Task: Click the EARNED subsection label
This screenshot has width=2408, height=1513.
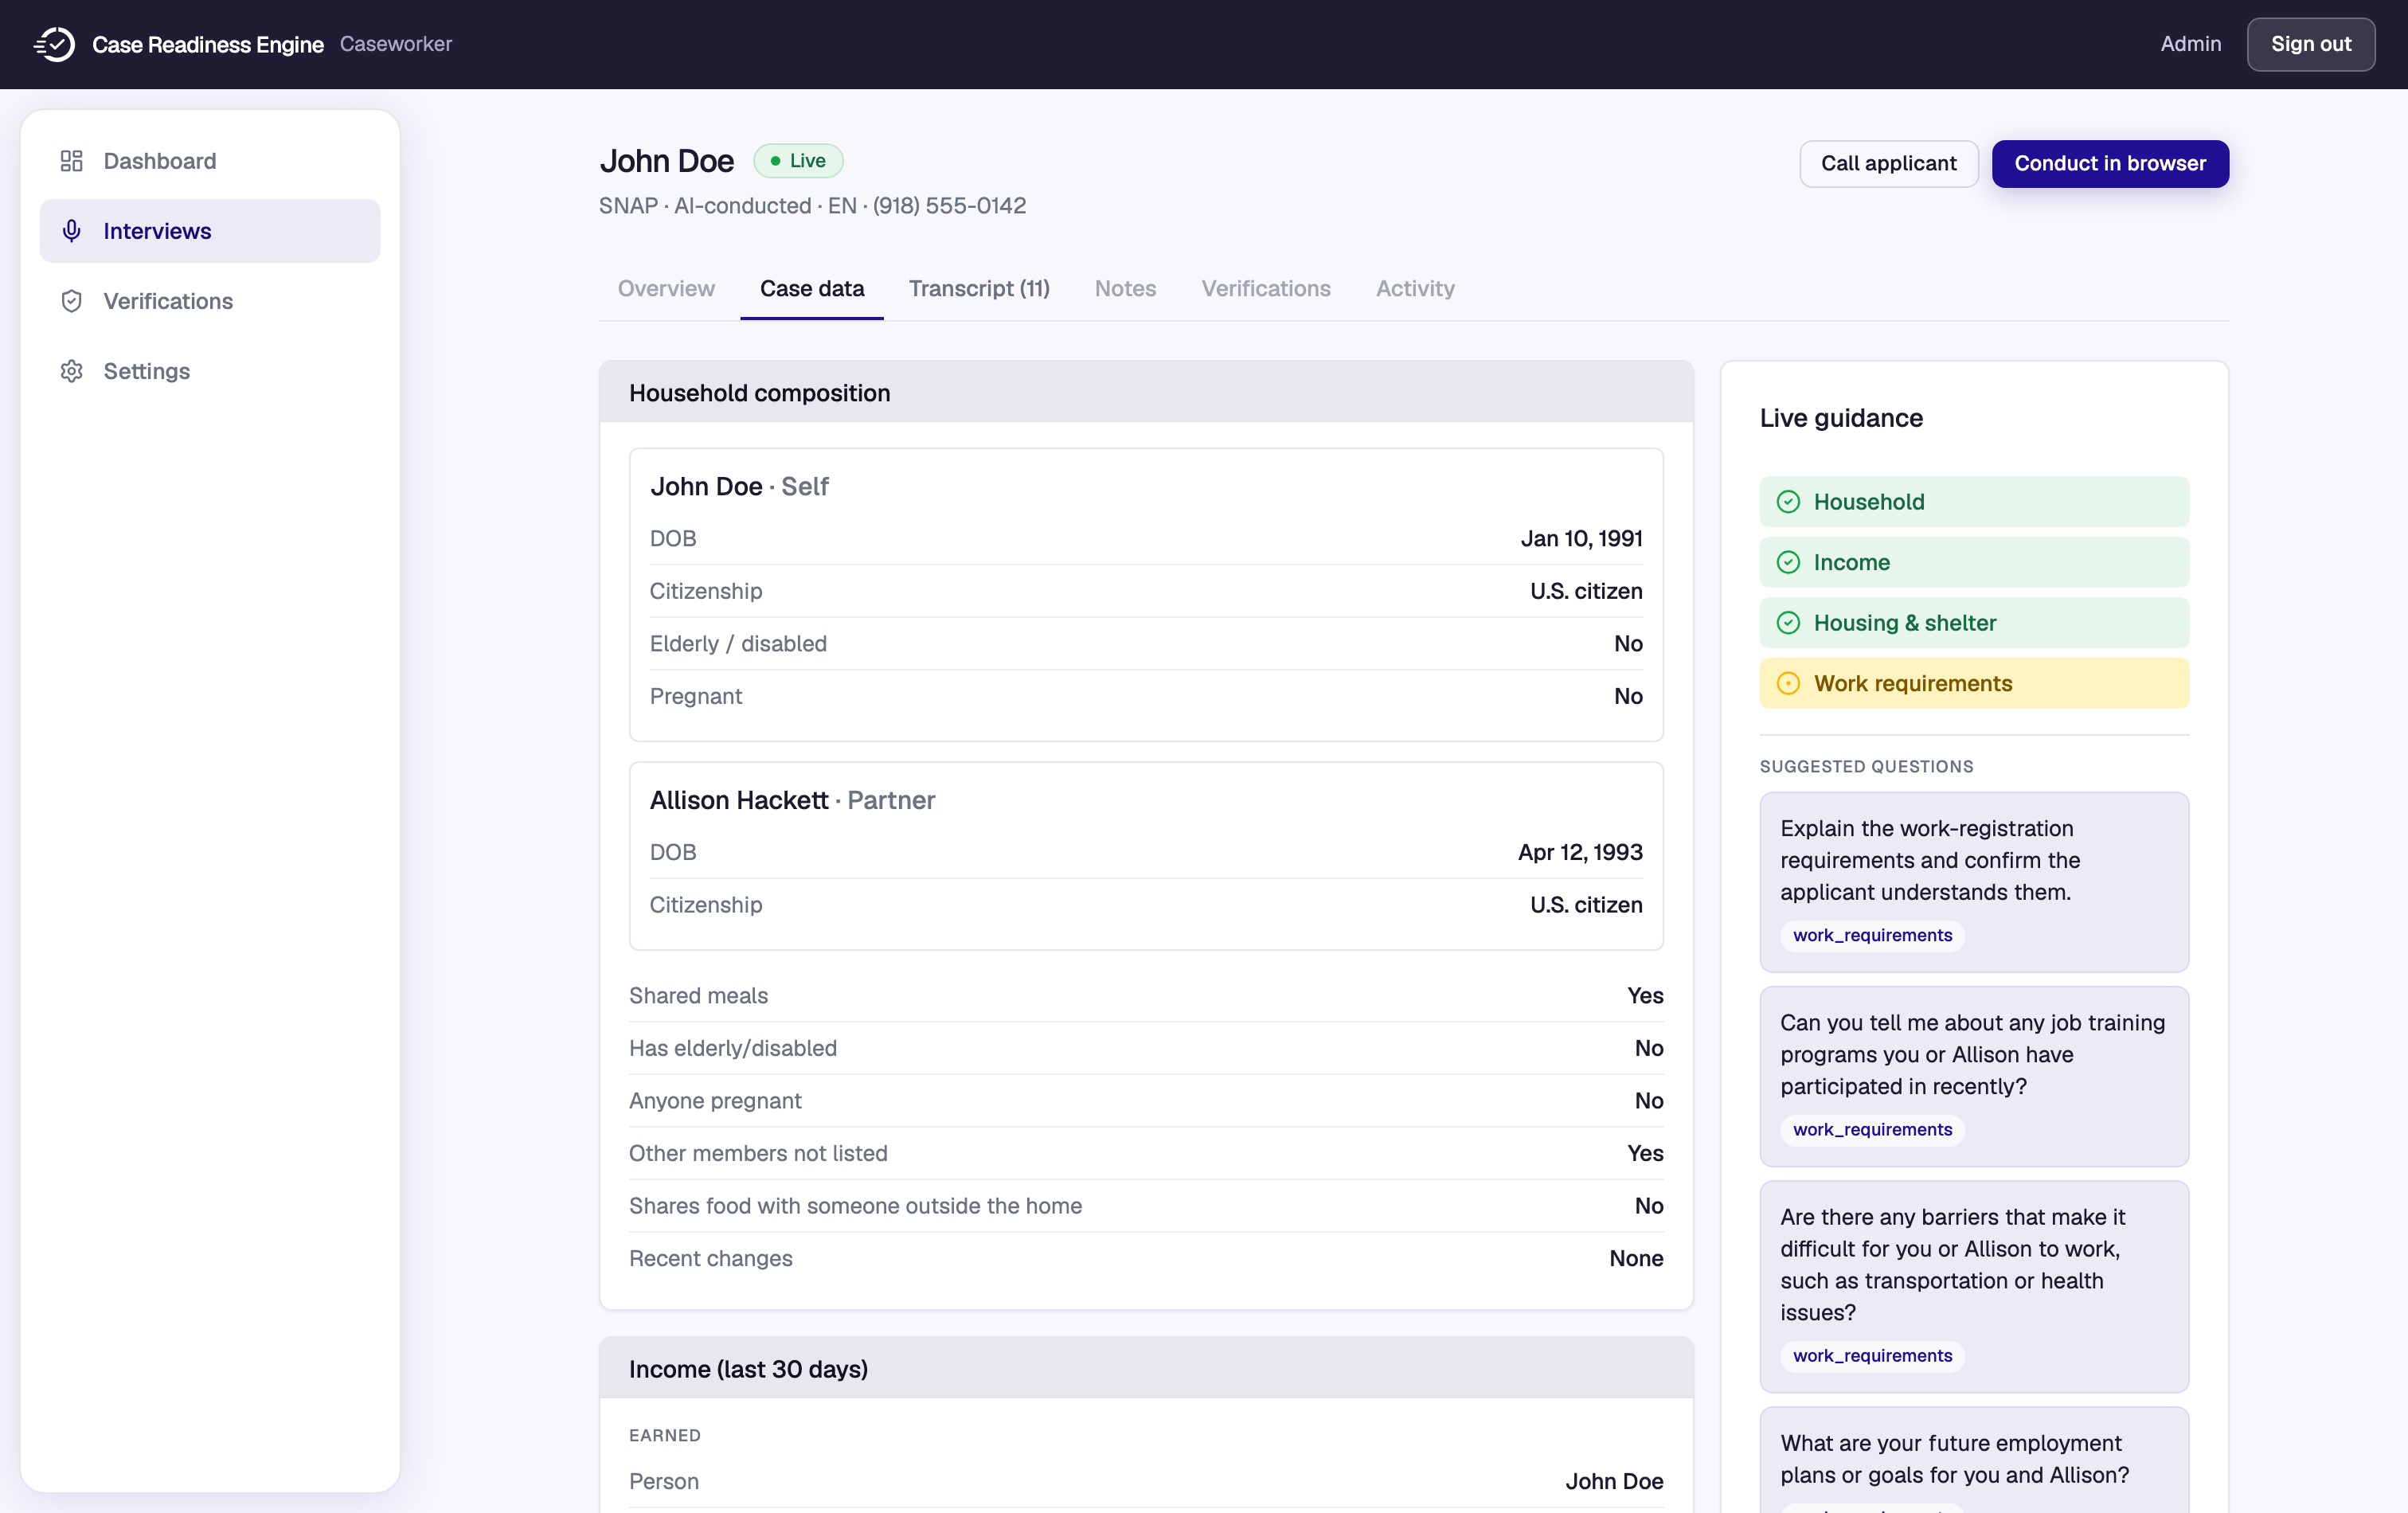Action: pyautogui.click(x=665, y=1435)
